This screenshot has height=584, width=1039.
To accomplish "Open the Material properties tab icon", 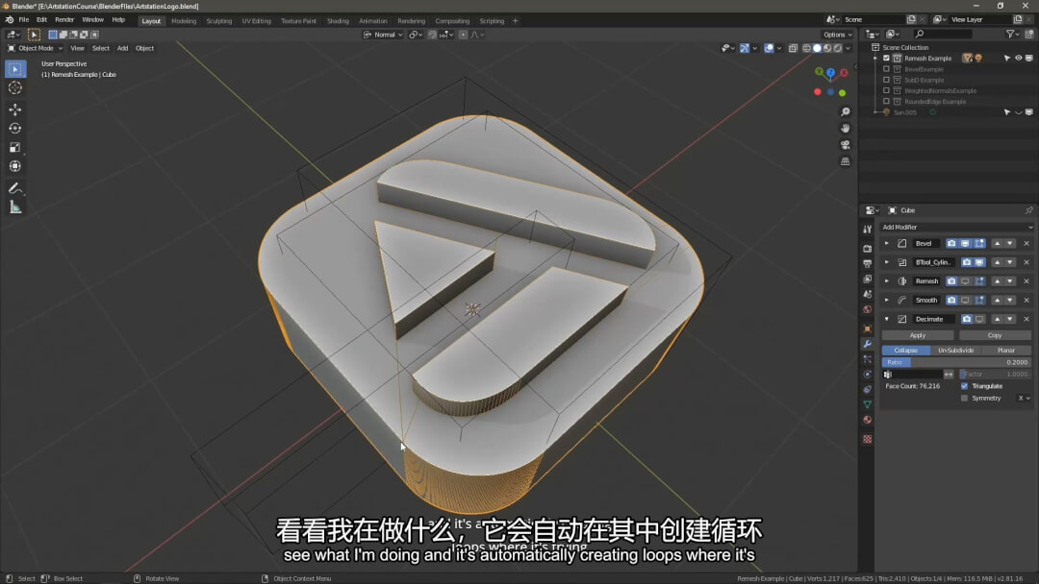I will (x=868, y=420).
